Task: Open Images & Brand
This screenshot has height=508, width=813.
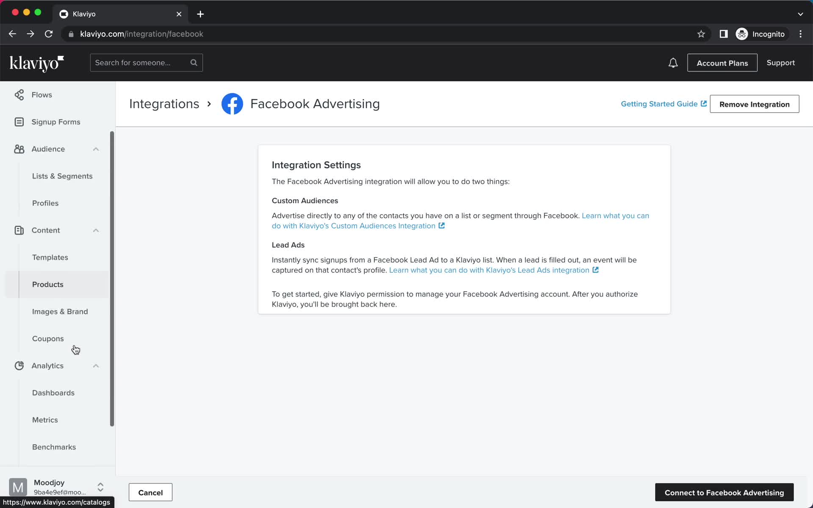Action: pyautogui.click(x=60, y=312)
